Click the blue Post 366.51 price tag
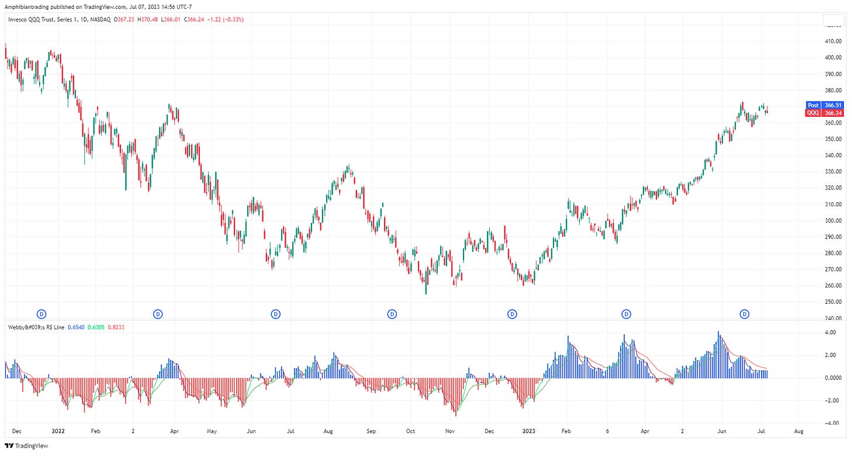The height and width of the screenshot is (454, 851). (825, 105)
